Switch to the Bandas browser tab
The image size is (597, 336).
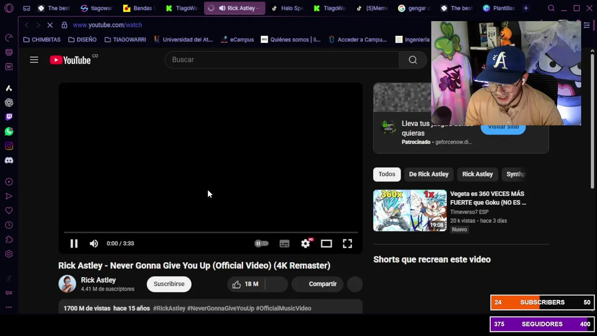[138, 8]
